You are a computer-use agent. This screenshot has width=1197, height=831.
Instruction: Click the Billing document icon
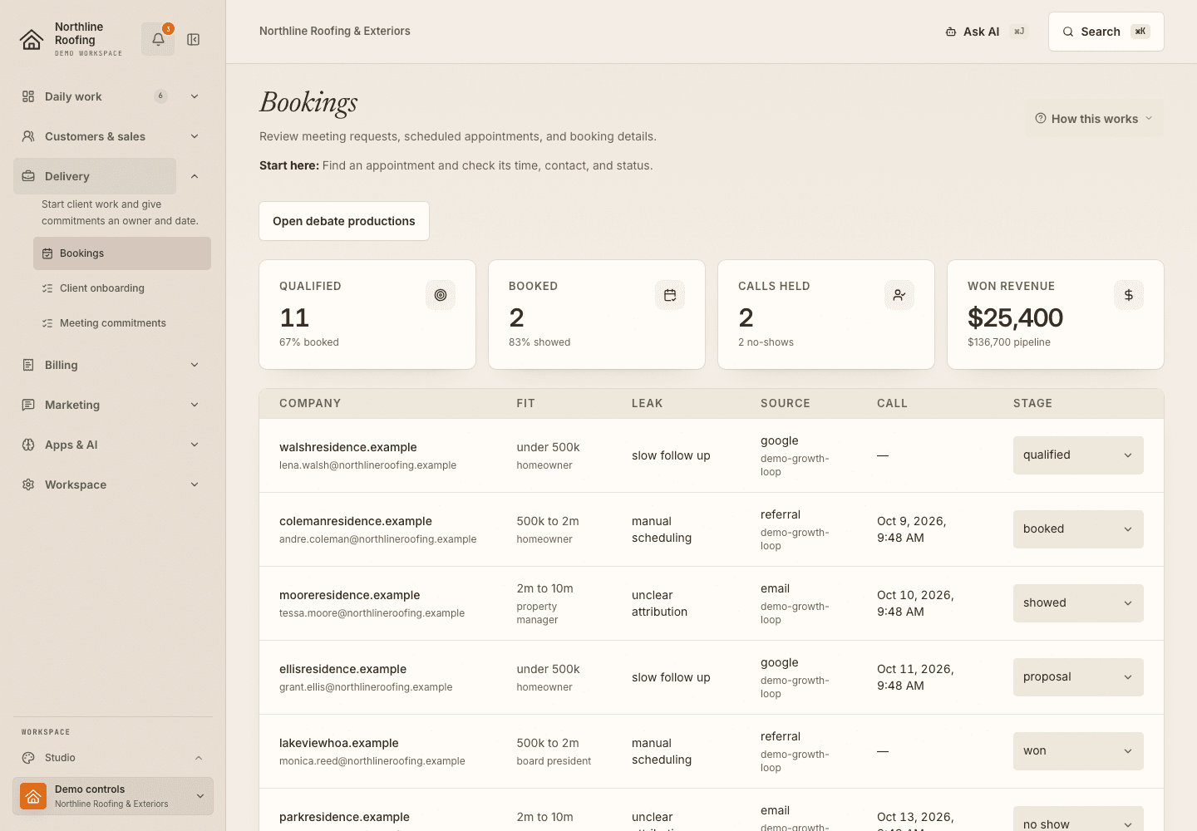tap(28, 365)
